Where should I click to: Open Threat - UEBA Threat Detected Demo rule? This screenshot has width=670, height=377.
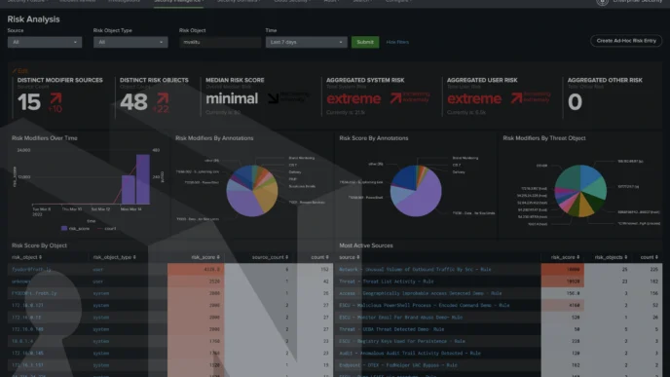[x=391, y=329]
